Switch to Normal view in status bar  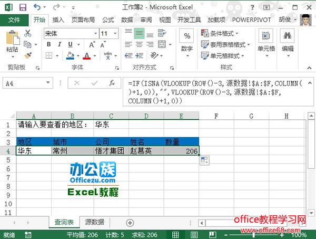pos(175,235)
